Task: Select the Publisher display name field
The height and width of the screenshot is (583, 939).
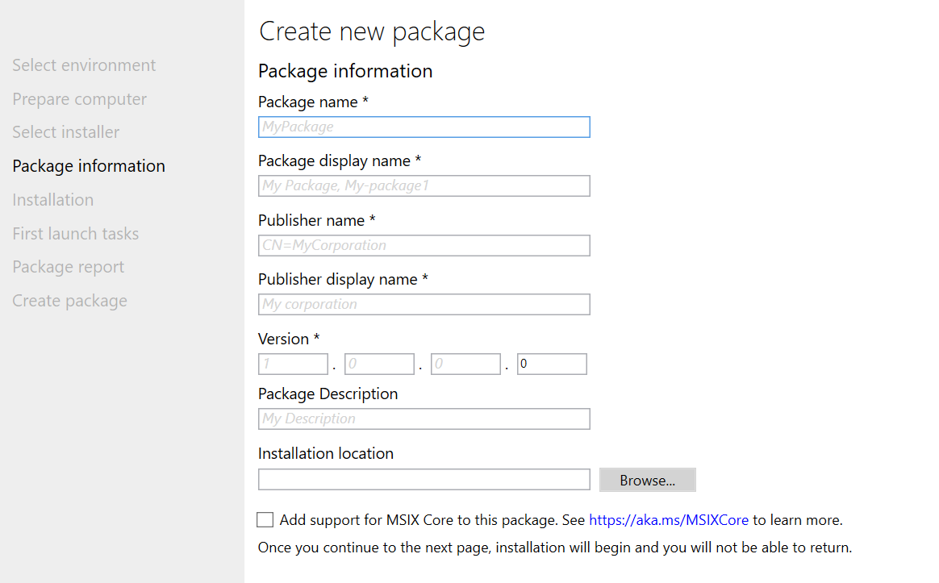Action: 424,304
